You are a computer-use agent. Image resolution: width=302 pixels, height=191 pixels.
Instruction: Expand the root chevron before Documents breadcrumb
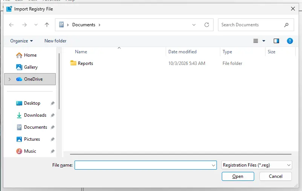click(68, 25)
